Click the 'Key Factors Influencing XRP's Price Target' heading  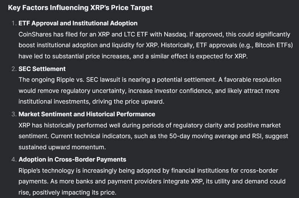point(80,8)
